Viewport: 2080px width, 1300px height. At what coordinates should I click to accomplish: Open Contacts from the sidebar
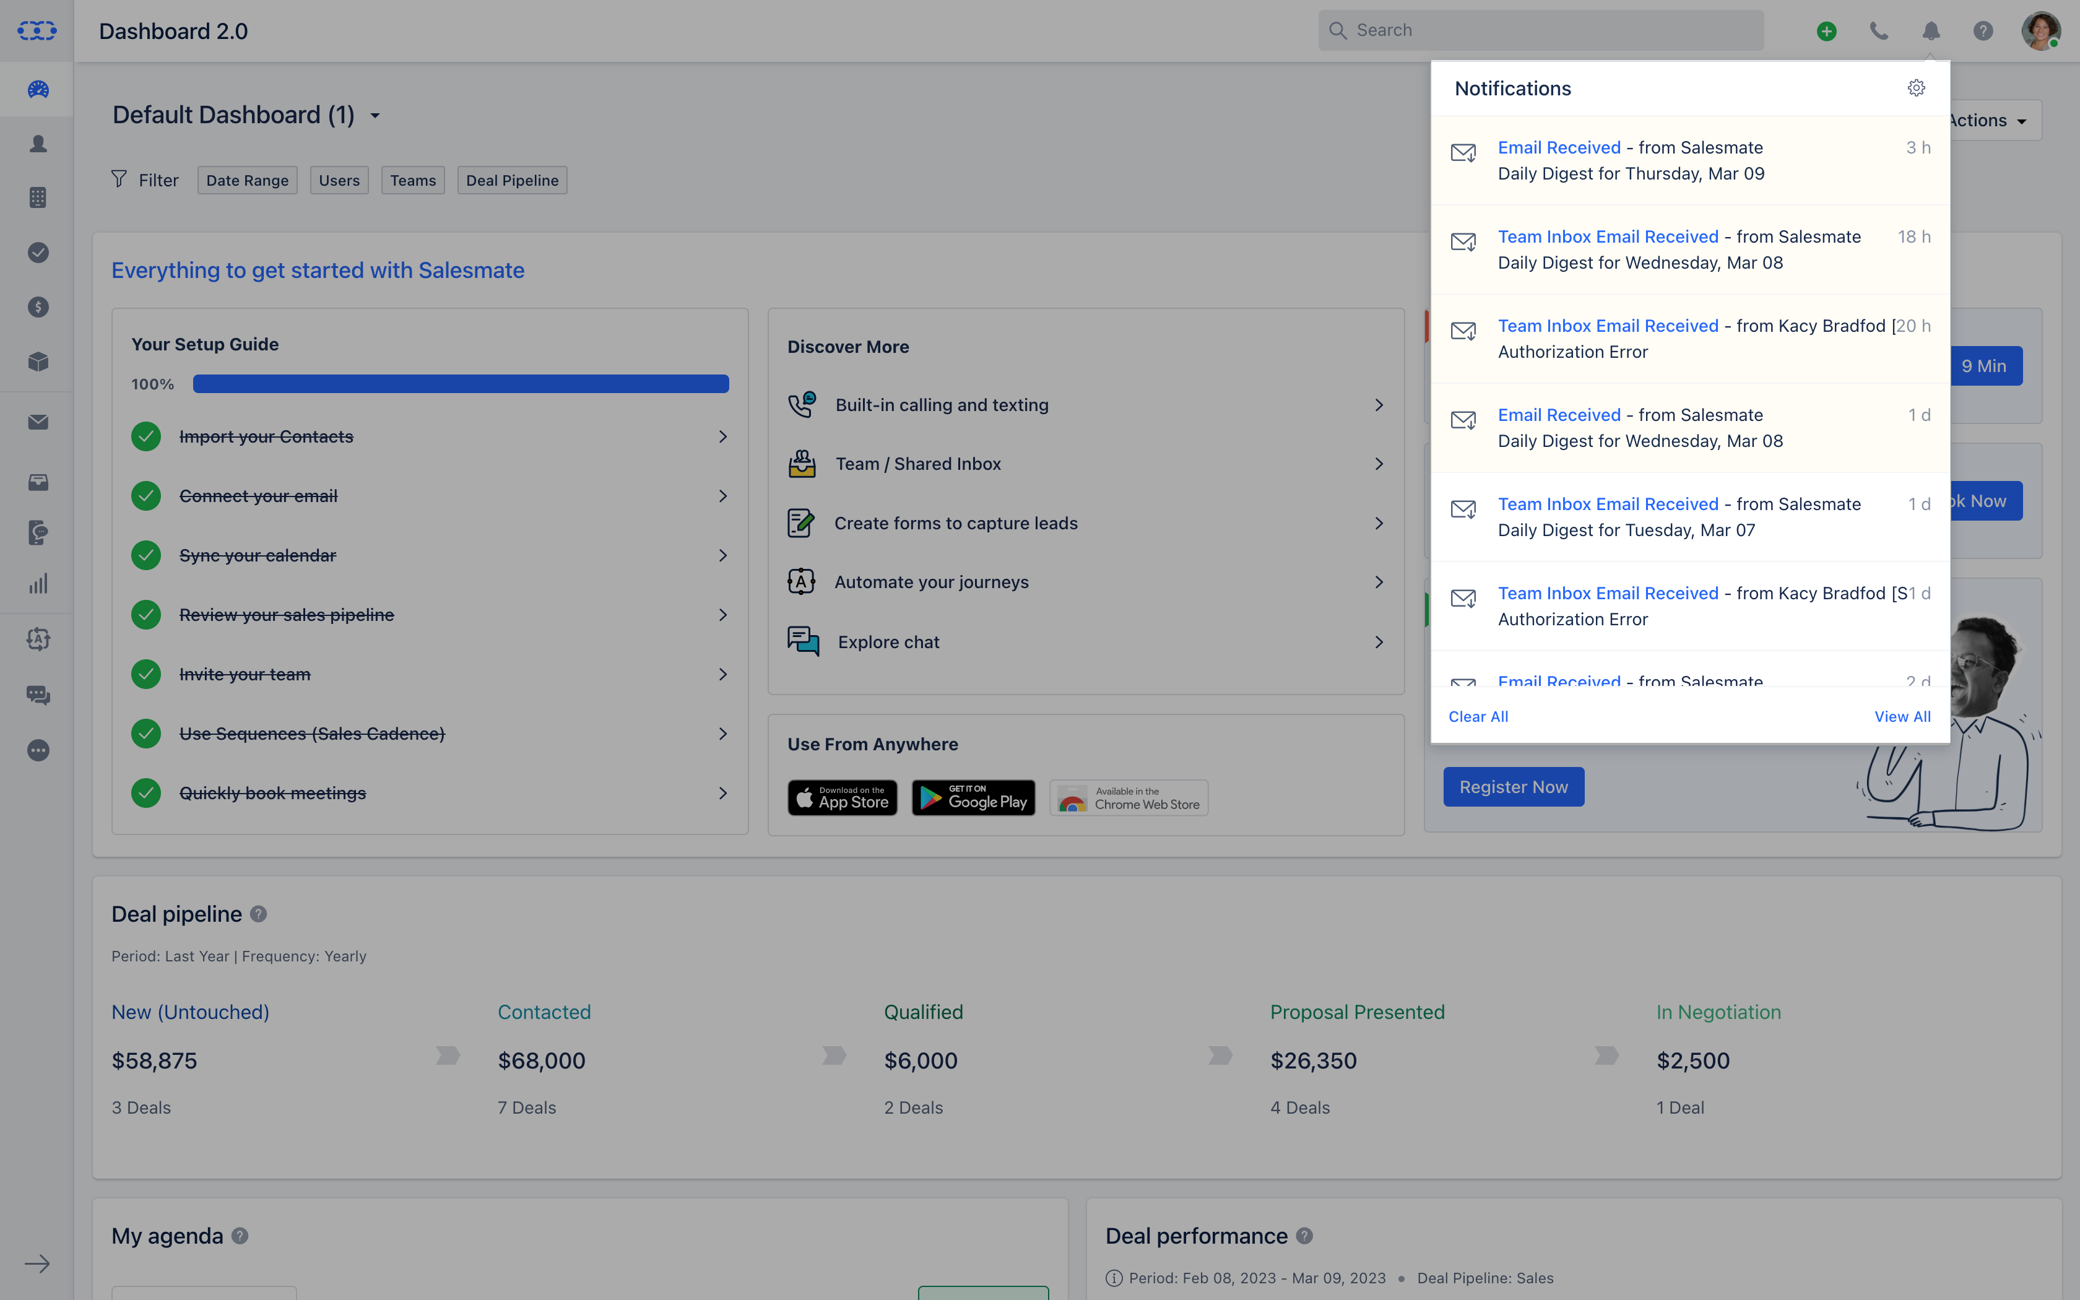coord(38,144)
